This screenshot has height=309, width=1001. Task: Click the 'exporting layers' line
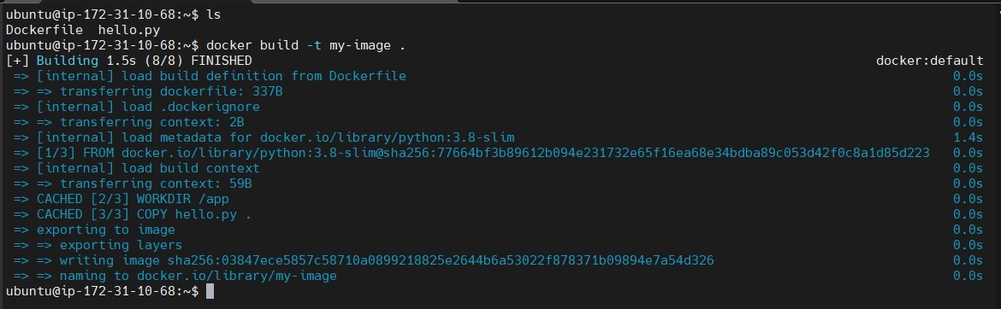pyautogui.click(x=121, y=245)
